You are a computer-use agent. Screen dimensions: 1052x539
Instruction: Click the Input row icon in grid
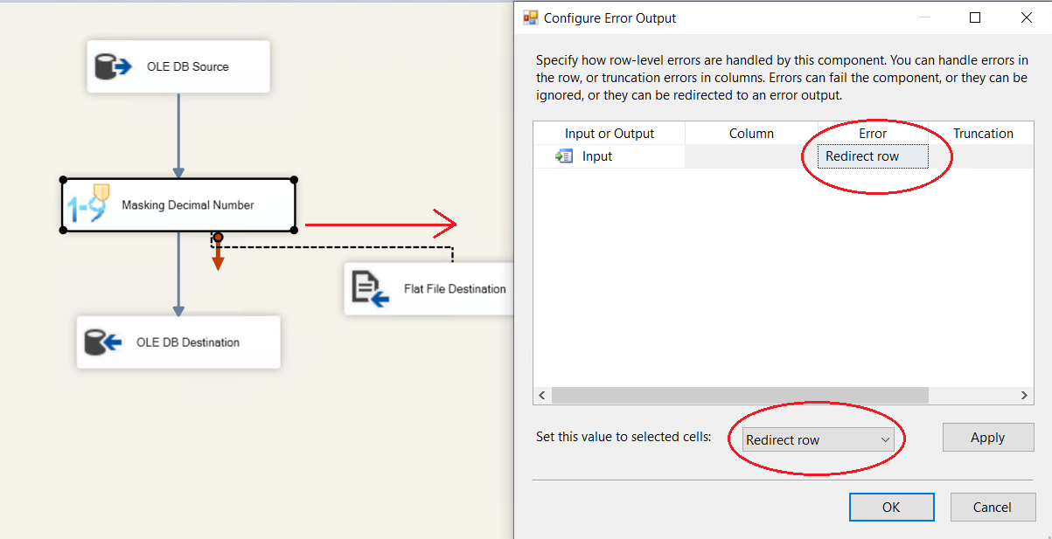(x=562, y=156)
